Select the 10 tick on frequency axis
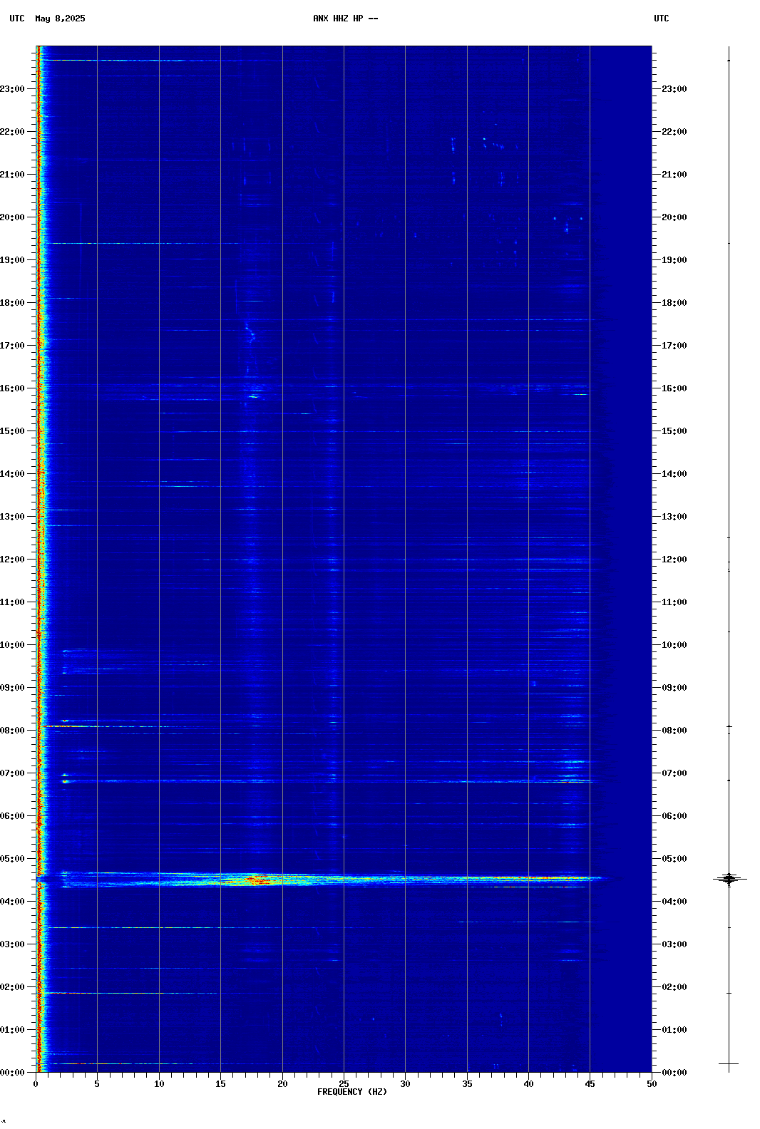 pos(159,1084)
